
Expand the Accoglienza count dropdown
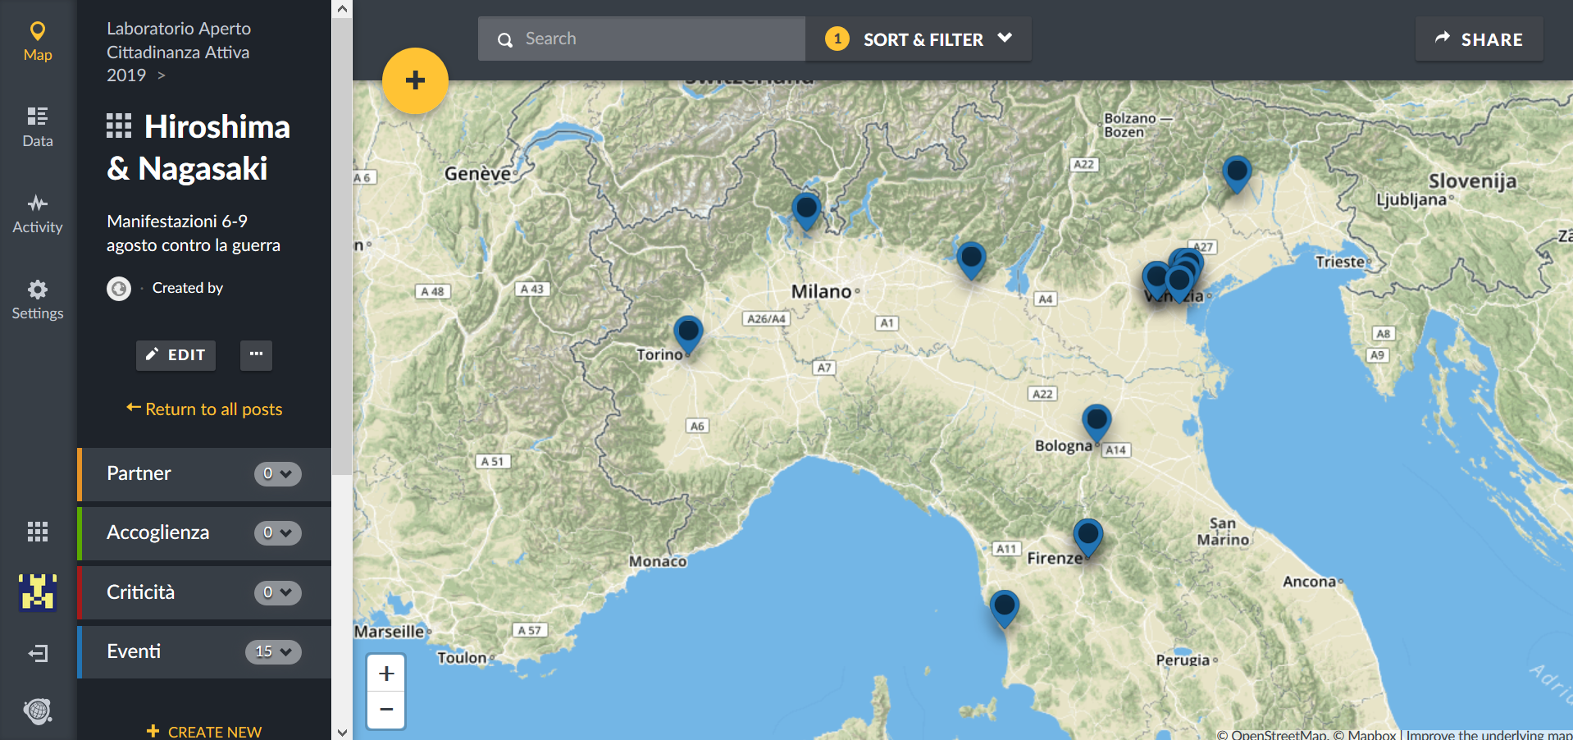coord(277,533)
